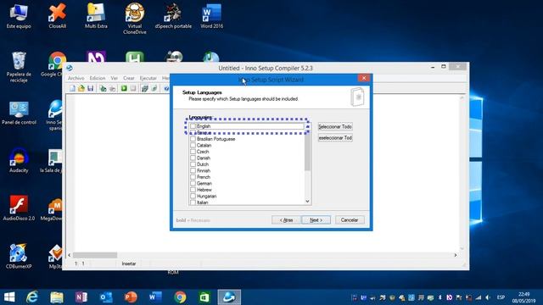The image size is (543, 305).
Task: Check the Dutch language checkbox
Action: pos(193,164)
